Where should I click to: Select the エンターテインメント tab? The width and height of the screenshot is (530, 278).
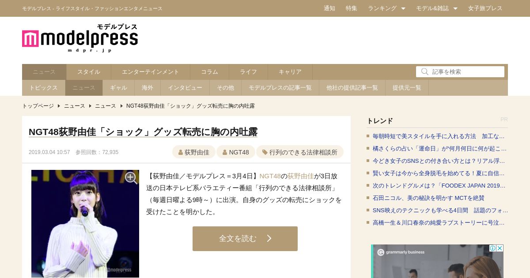click(x=151, y=72)
